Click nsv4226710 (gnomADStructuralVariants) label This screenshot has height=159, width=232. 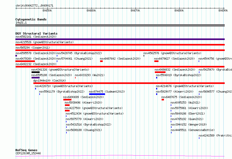pos(64,86)
